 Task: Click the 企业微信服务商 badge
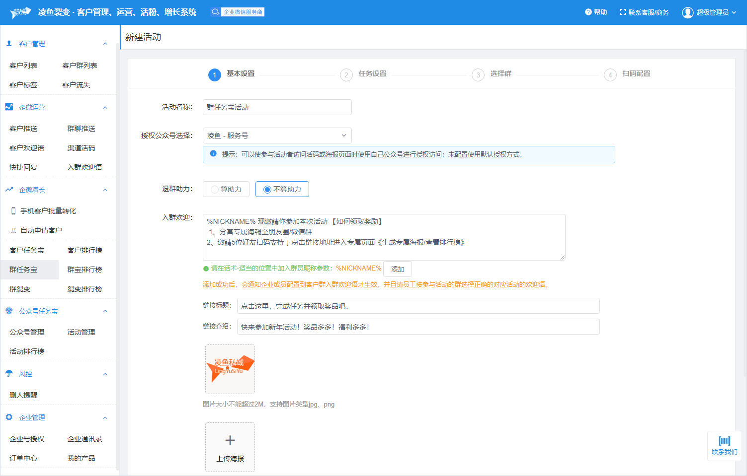238,12
